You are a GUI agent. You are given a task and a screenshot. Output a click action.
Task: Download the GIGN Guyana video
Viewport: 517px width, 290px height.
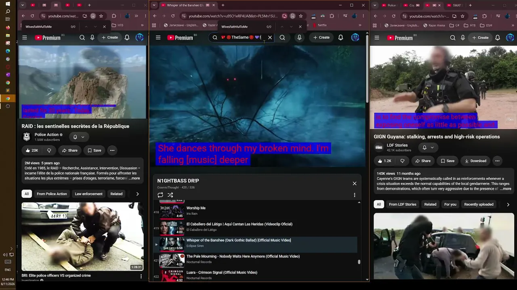(475, 161)
